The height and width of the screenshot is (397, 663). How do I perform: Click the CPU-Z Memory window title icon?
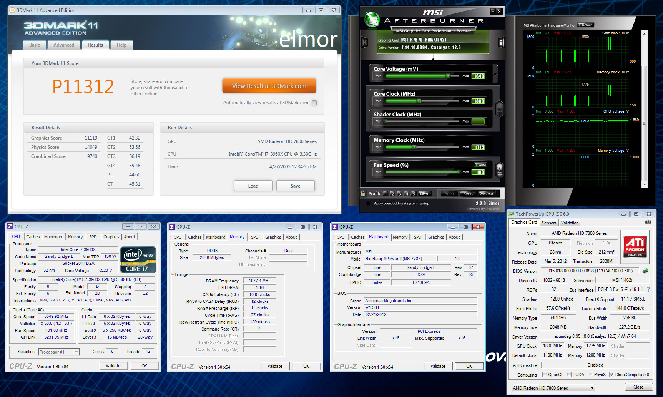point(172,227)
